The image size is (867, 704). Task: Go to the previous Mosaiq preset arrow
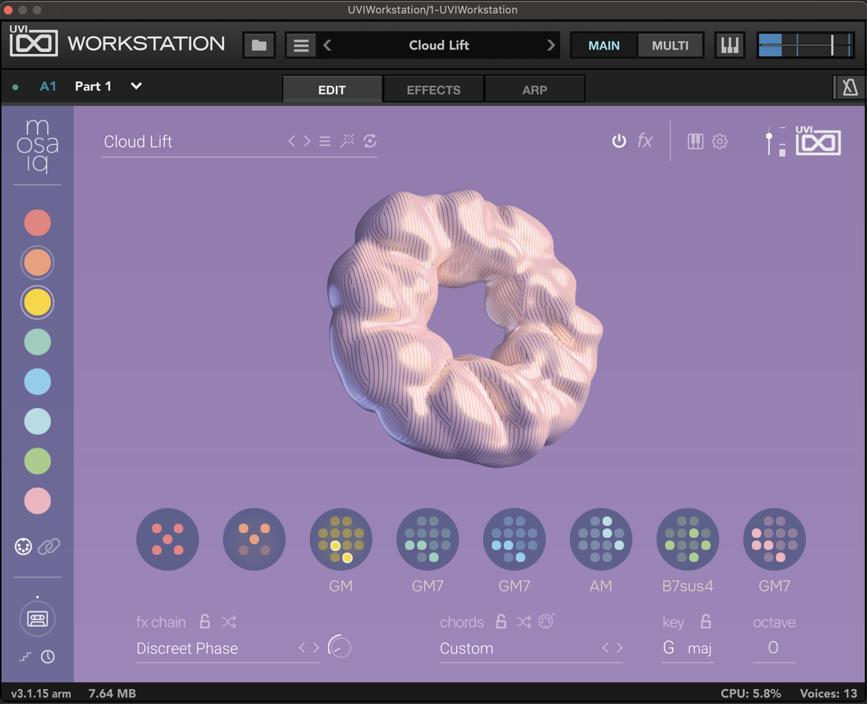click(x=292, y=142)
